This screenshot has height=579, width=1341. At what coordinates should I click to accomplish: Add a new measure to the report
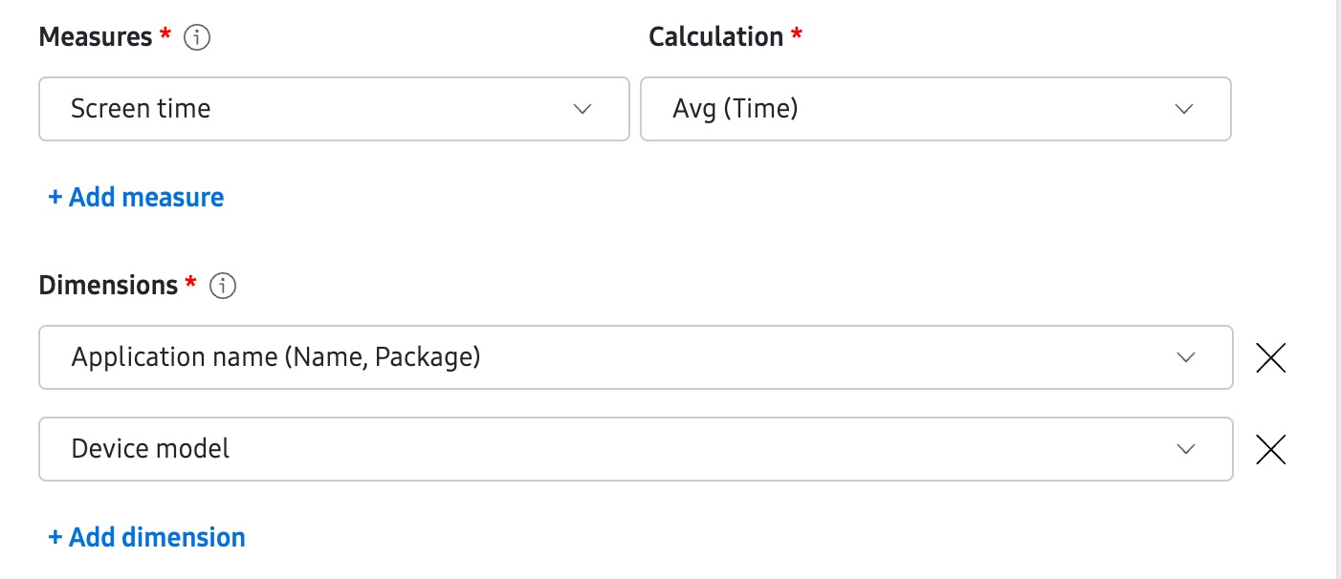135,197
